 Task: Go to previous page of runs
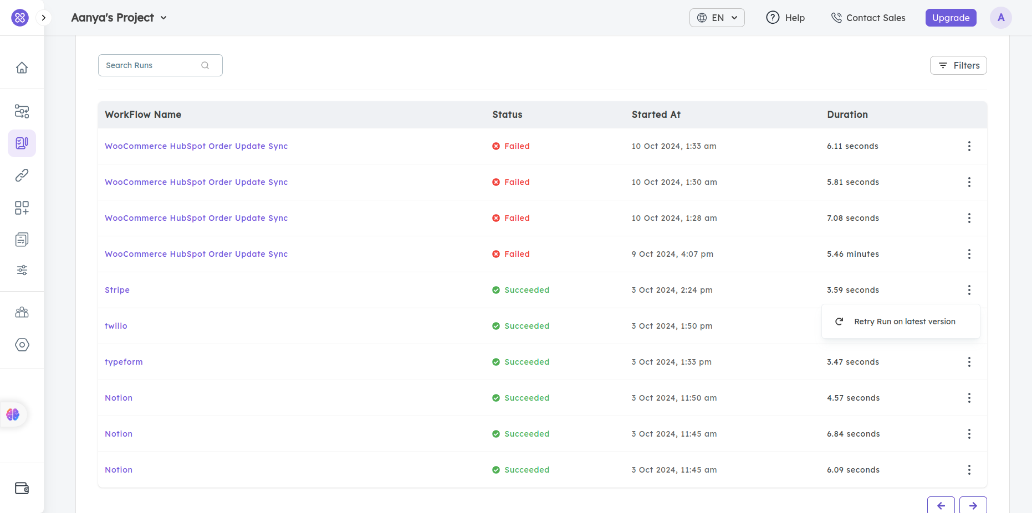pos(941,505)
